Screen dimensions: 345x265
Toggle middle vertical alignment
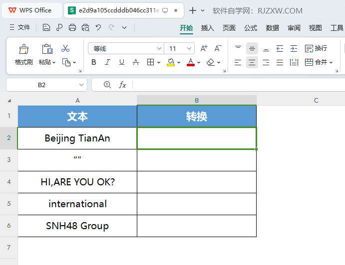click(x=252, y=48)
